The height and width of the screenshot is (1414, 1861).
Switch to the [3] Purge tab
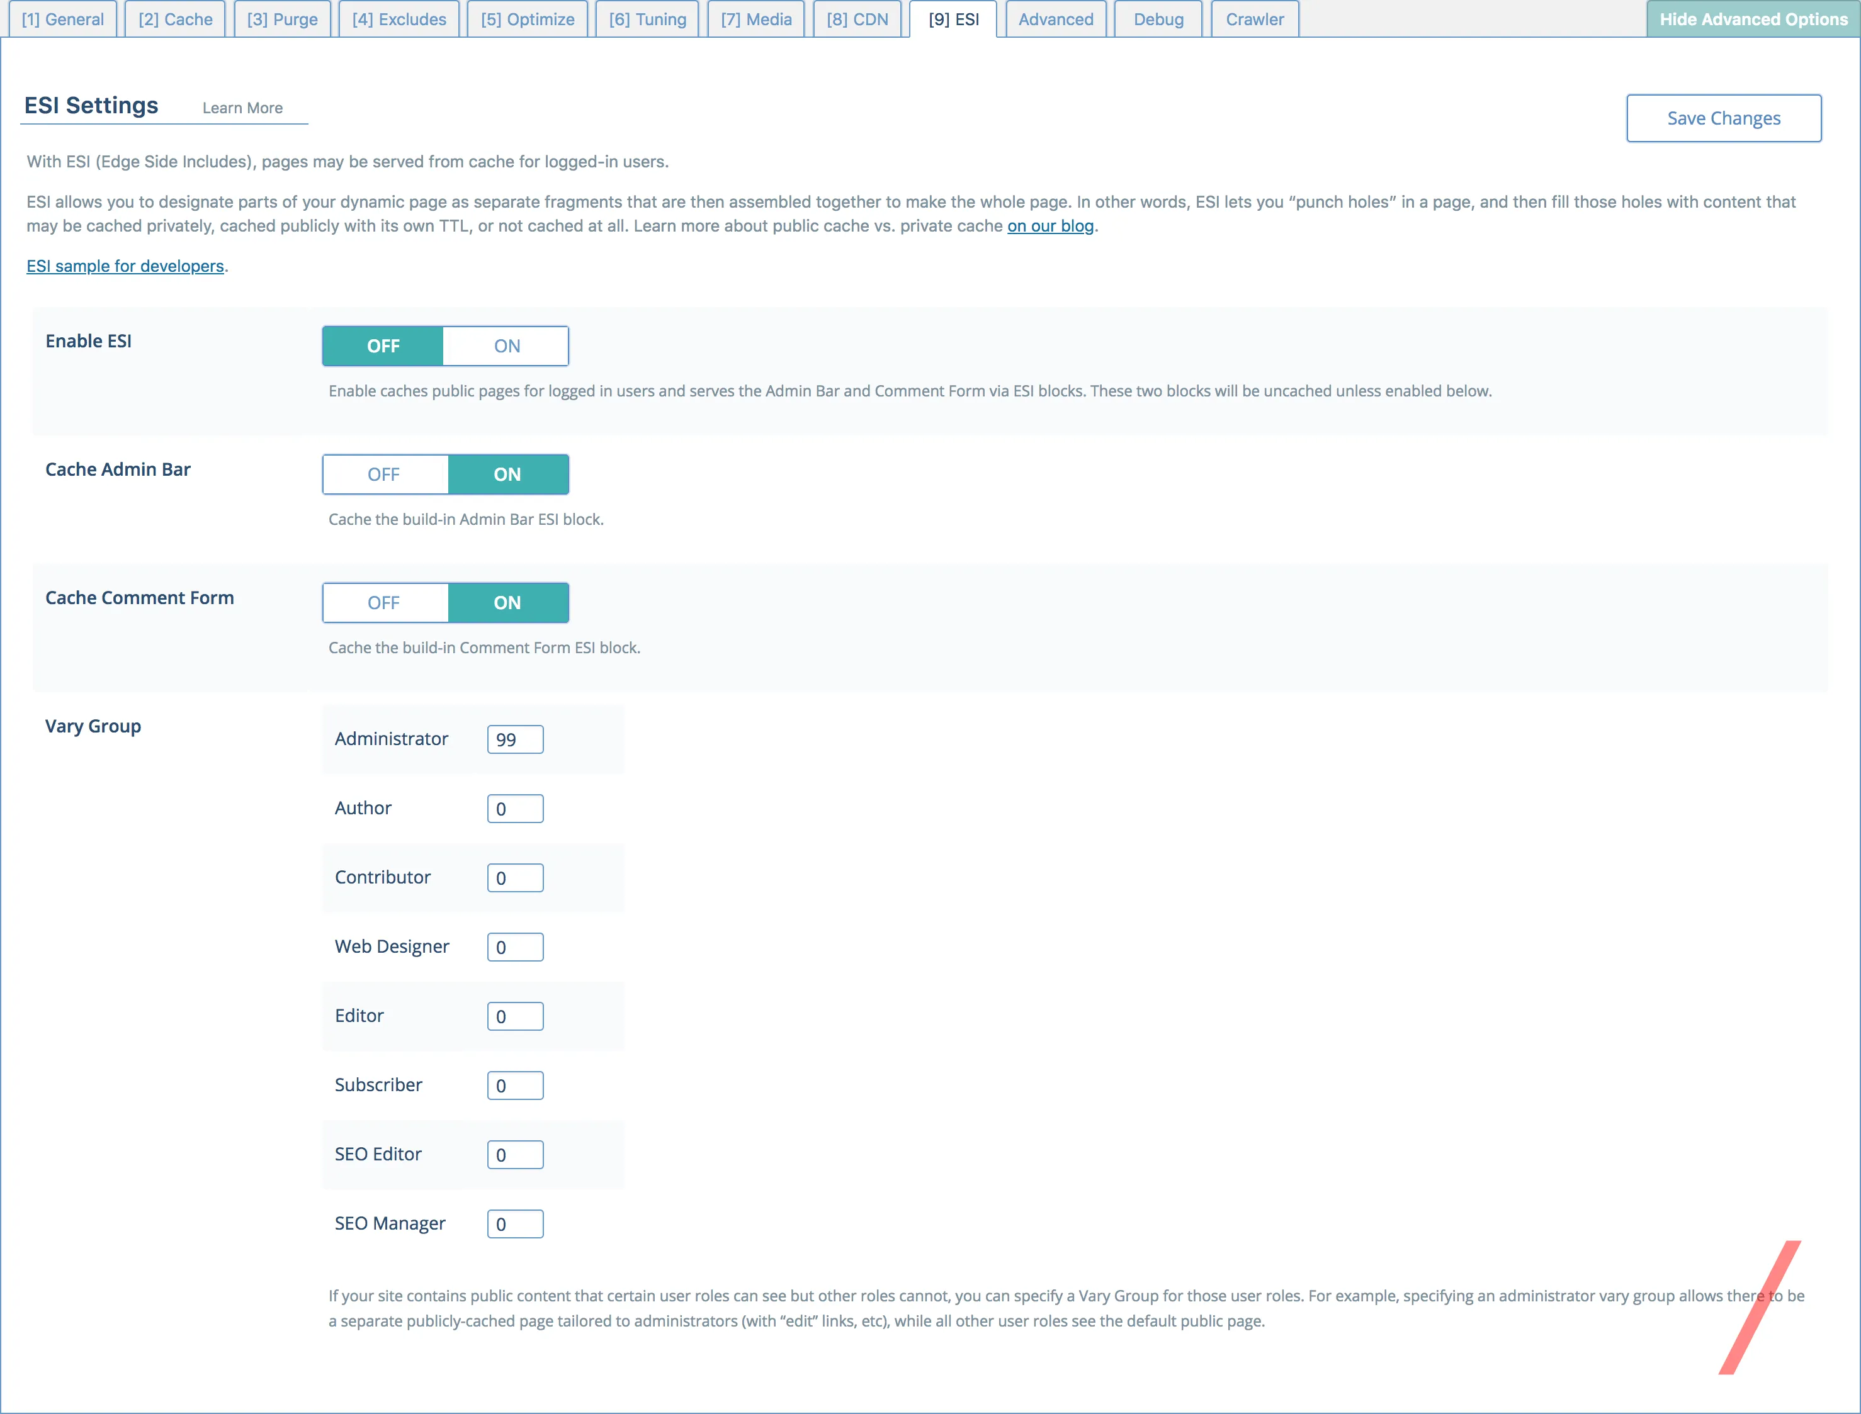point(281,18)
